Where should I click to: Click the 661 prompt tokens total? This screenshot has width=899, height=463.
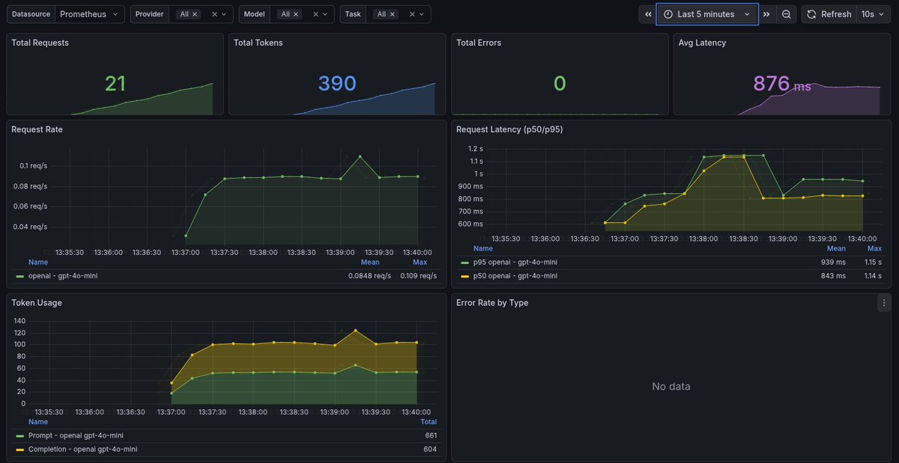tap(431, 435)
